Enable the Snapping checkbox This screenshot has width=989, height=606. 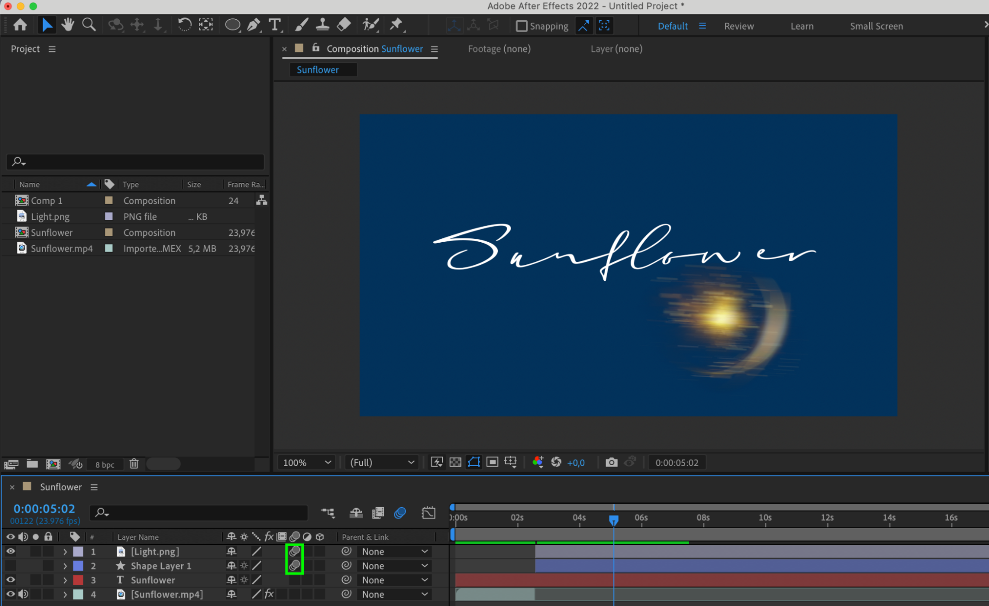click(x=521, y=26)
